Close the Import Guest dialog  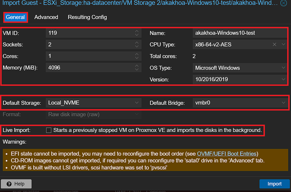coord(284,3)
